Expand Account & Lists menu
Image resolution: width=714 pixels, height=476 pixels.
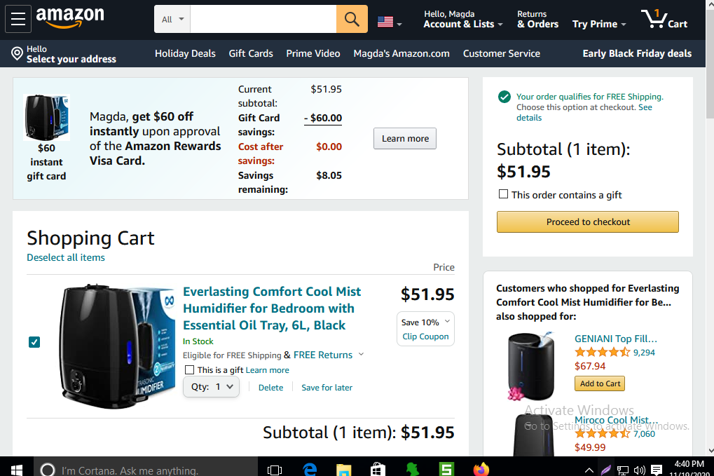463,24
